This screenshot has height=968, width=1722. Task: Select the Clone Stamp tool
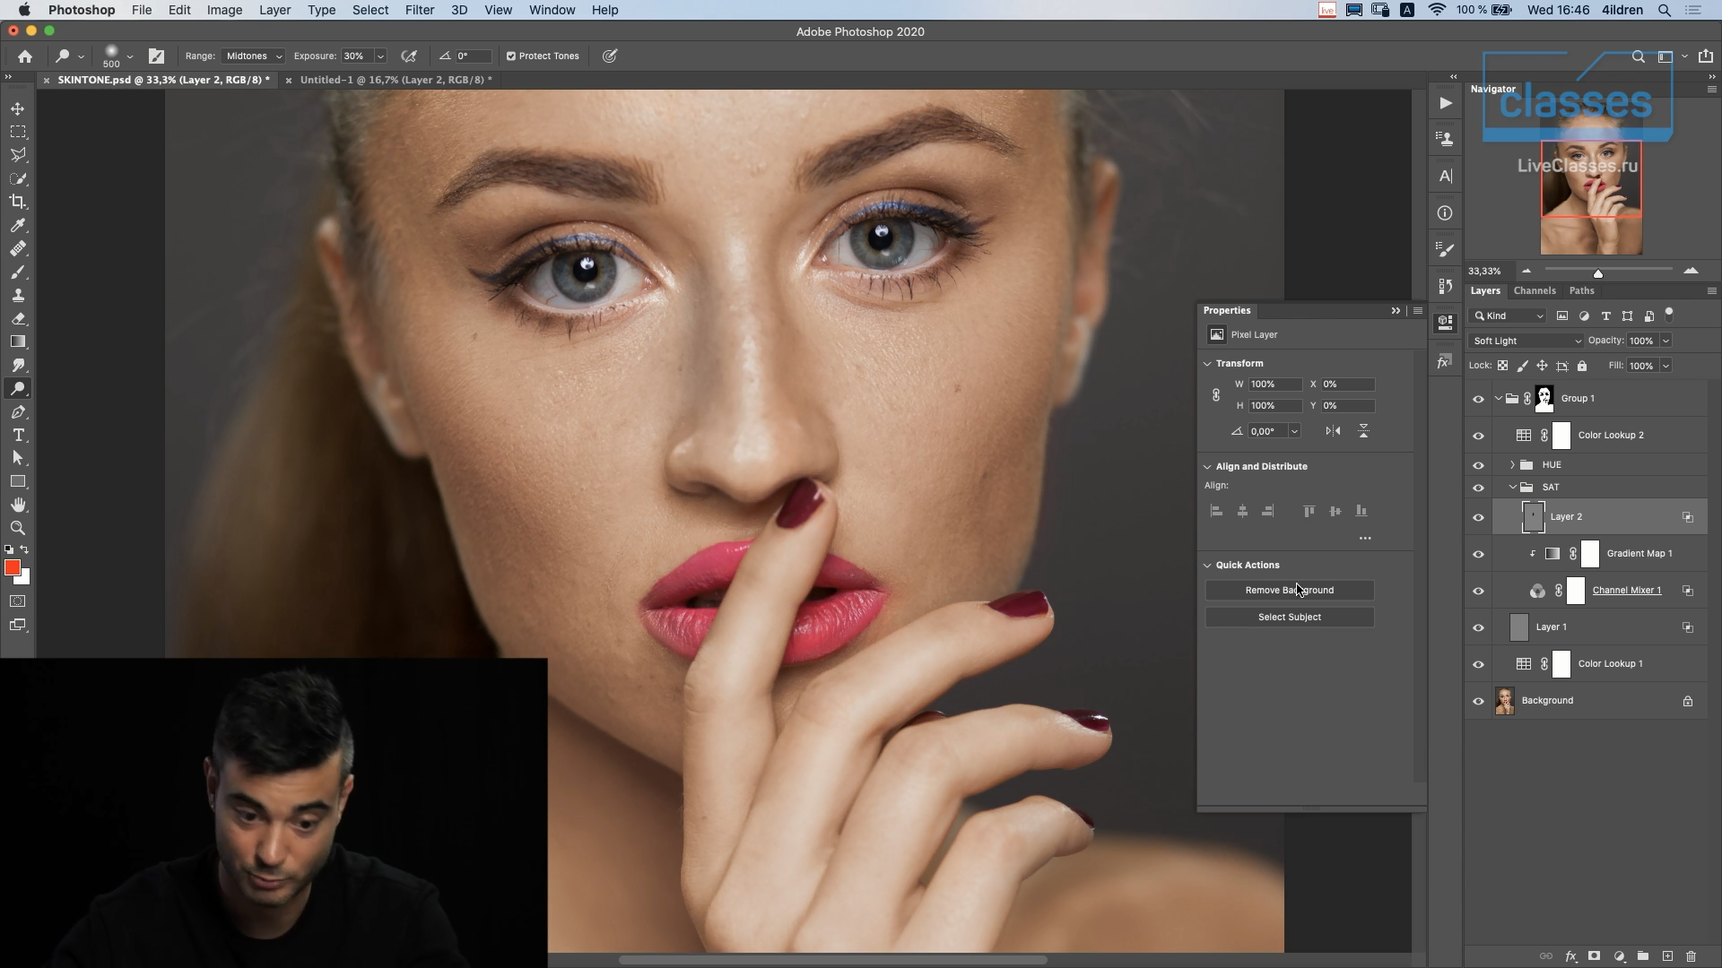(x=18, y=295)
